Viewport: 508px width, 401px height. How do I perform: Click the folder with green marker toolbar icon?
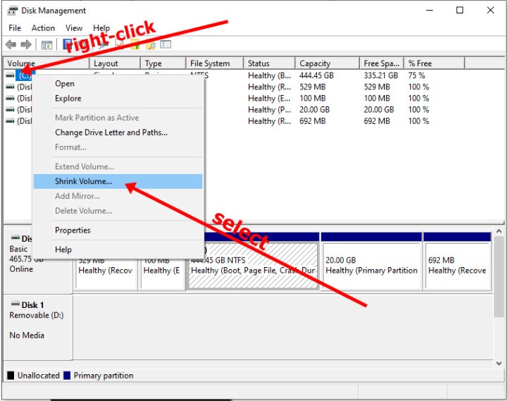(135, 44)
